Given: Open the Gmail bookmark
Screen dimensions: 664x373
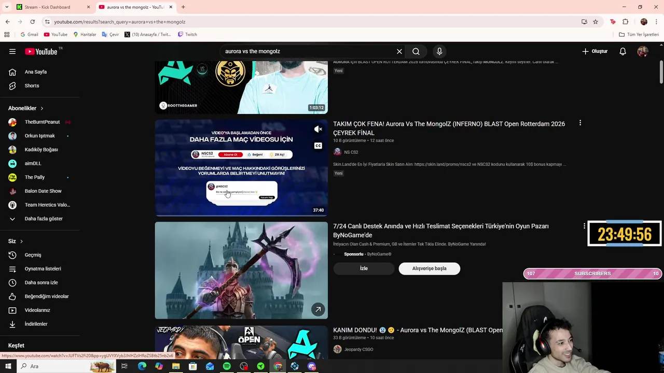Looking at the screenshot, I should (29, 35).
